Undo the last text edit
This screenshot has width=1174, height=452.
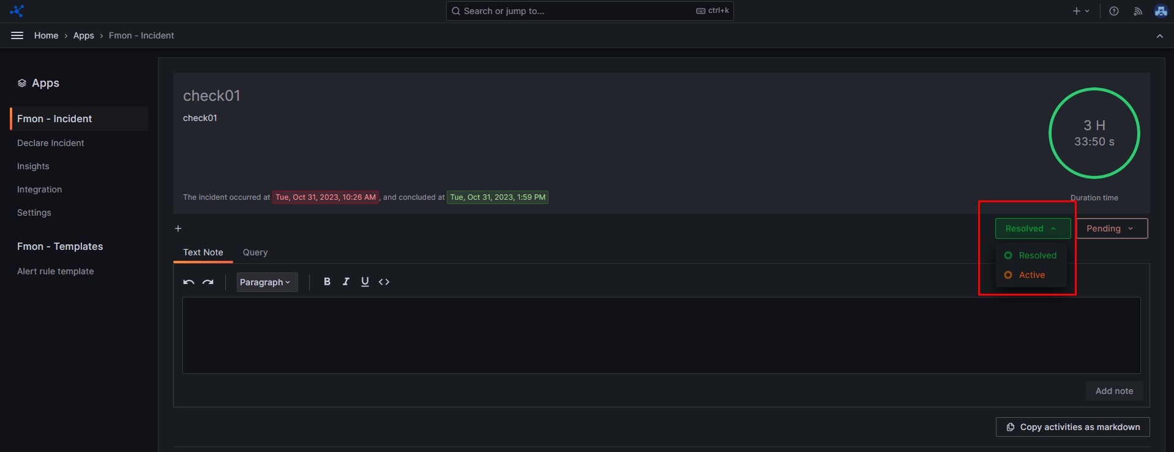(189, 282)
